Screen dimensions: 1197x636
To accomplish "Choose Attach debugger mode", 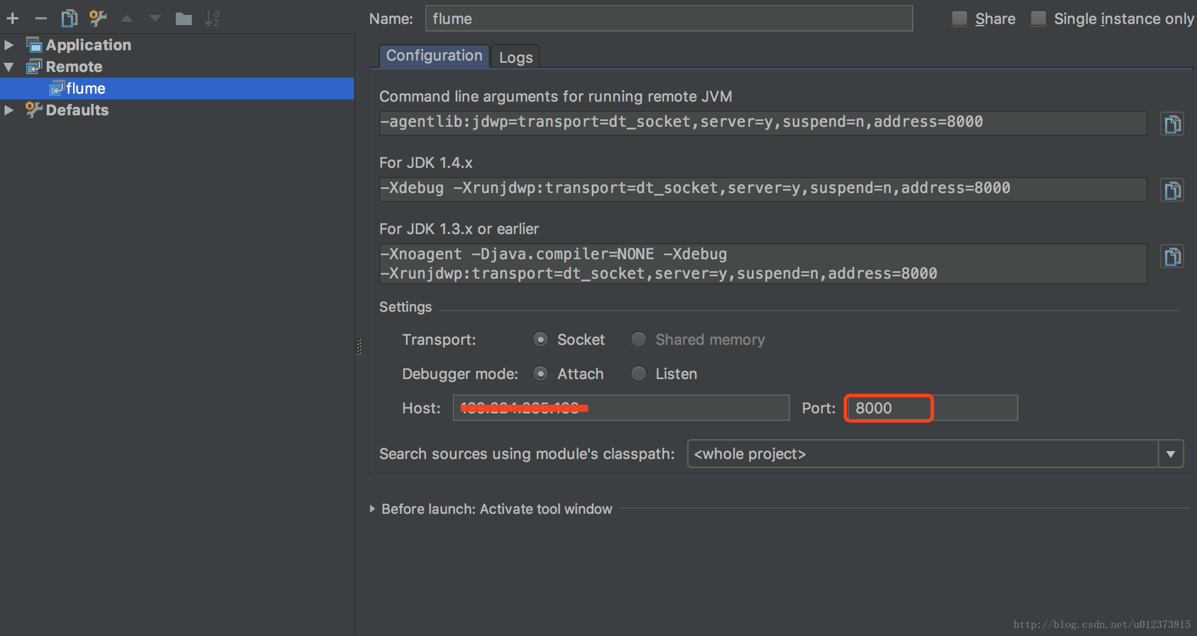I will (x=540, y=374).
